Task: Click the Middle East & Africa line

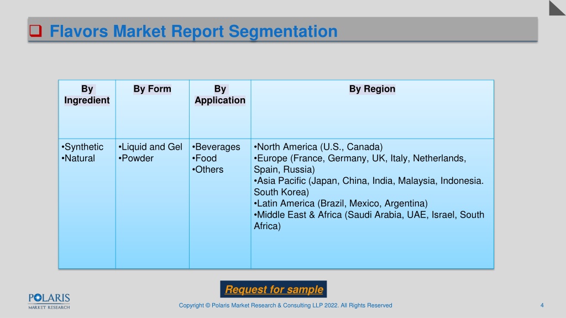Action: coord(369,220)
